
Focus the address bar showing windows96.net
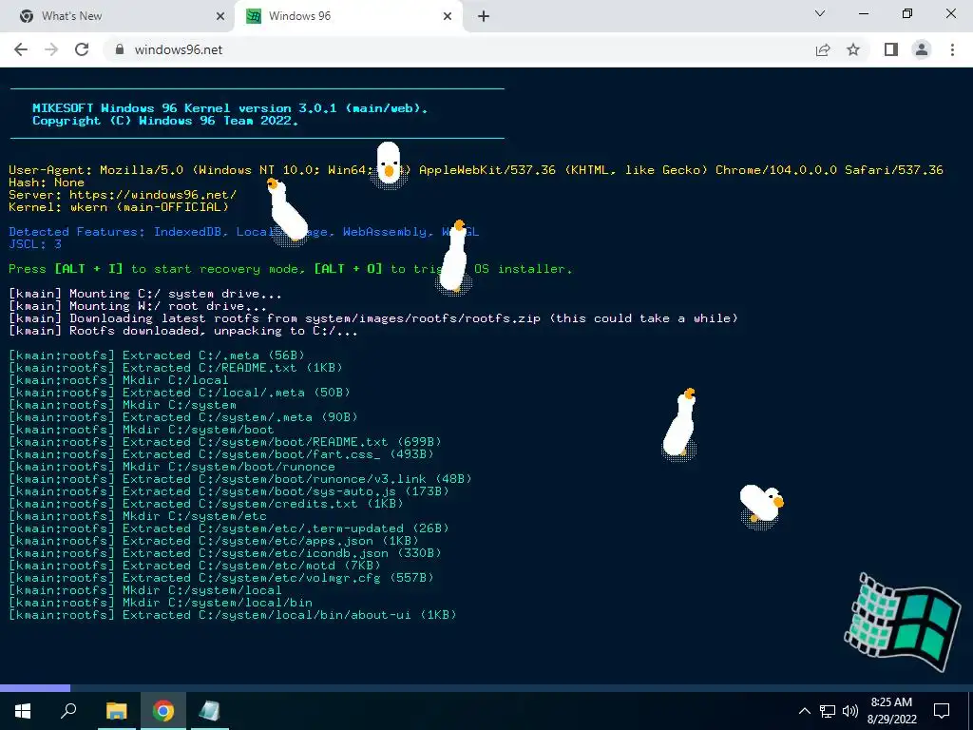(x=459, y=49)
